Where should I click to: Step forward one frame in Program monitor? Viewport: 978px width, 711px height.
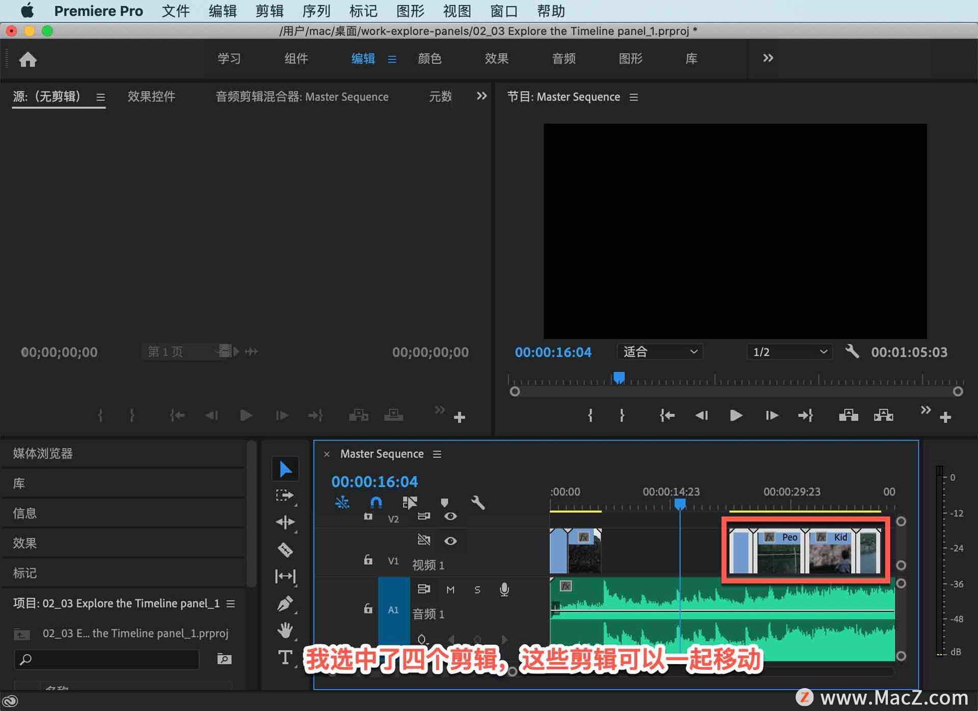pyautogui.click(x=771, y=415)
